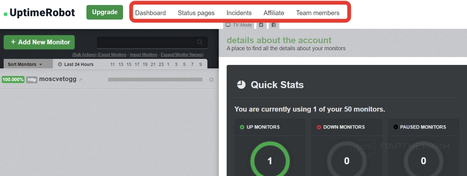Click the Twitter icon next to TV Mode
Image resolution: width=467 pixels, height=176 pixels.
261,25
